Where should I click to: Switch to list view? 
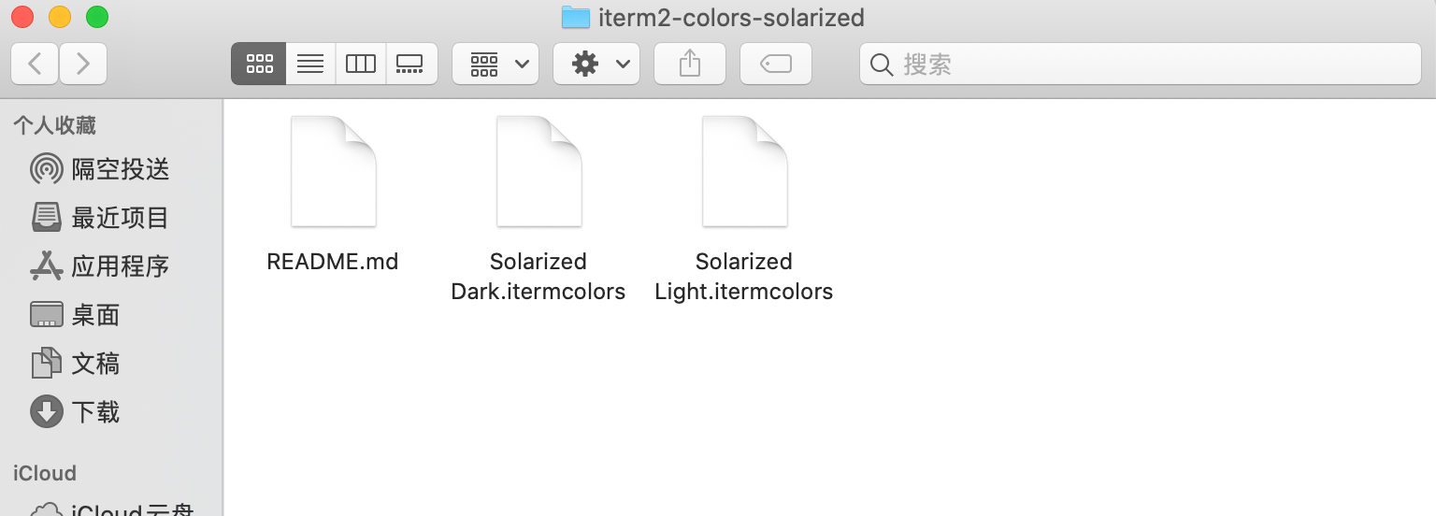tap(310, 64)
